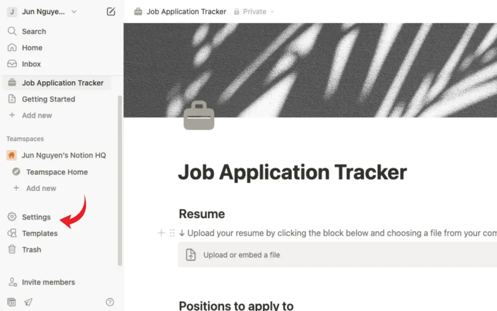
Task: Expand Jun Nguyen's Notion HQ teamspace
Action: (64, 155)
